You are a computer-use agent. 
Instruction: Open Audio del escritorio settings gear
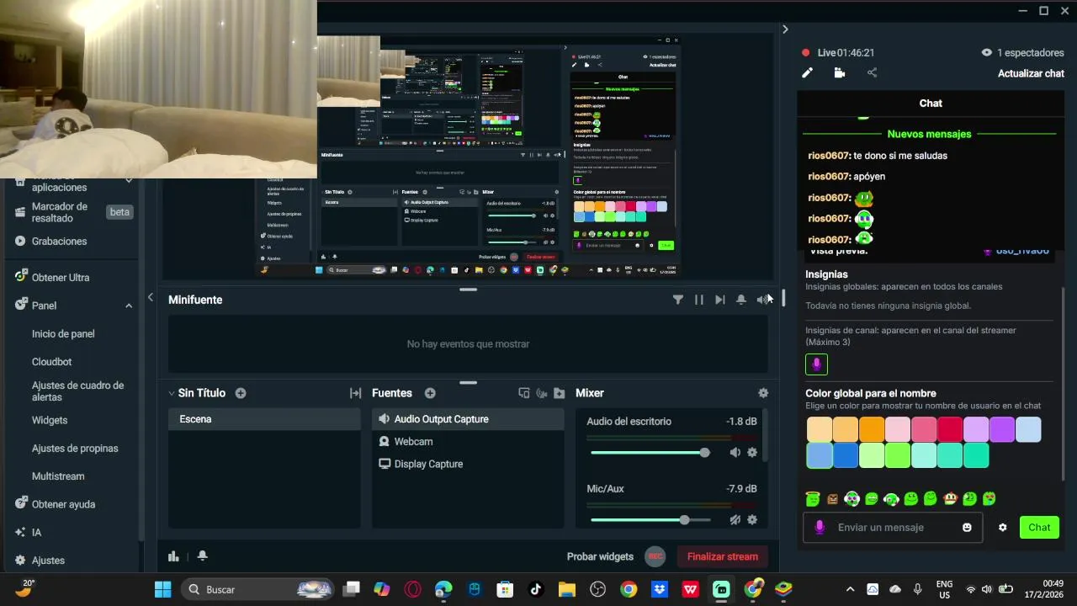coord(752,453)
